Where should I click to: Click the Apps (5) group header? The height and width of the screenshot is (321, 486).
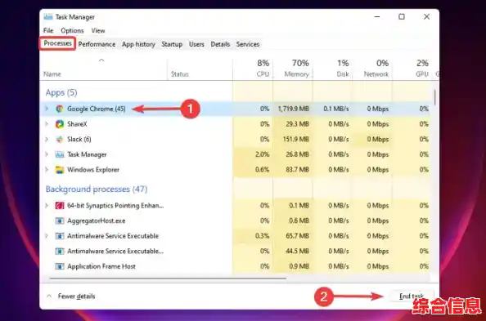point(61,92)
